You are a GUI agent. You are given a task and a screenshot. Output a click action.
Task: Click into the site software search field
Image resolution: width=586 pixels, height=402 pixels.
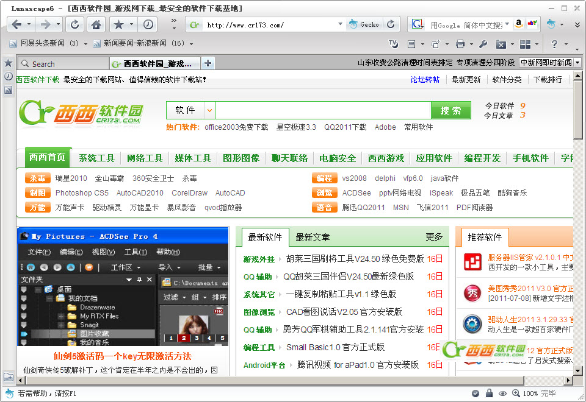tap(323, 110)
